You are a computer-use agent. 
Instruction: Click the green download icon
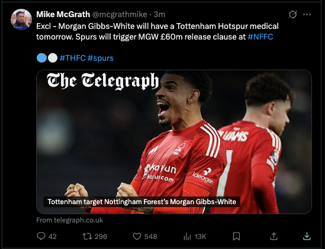tap(307, 236)
